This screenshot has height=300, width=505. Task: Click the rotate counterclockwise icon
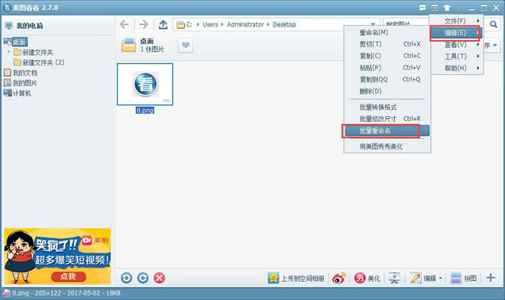[127, 278]
